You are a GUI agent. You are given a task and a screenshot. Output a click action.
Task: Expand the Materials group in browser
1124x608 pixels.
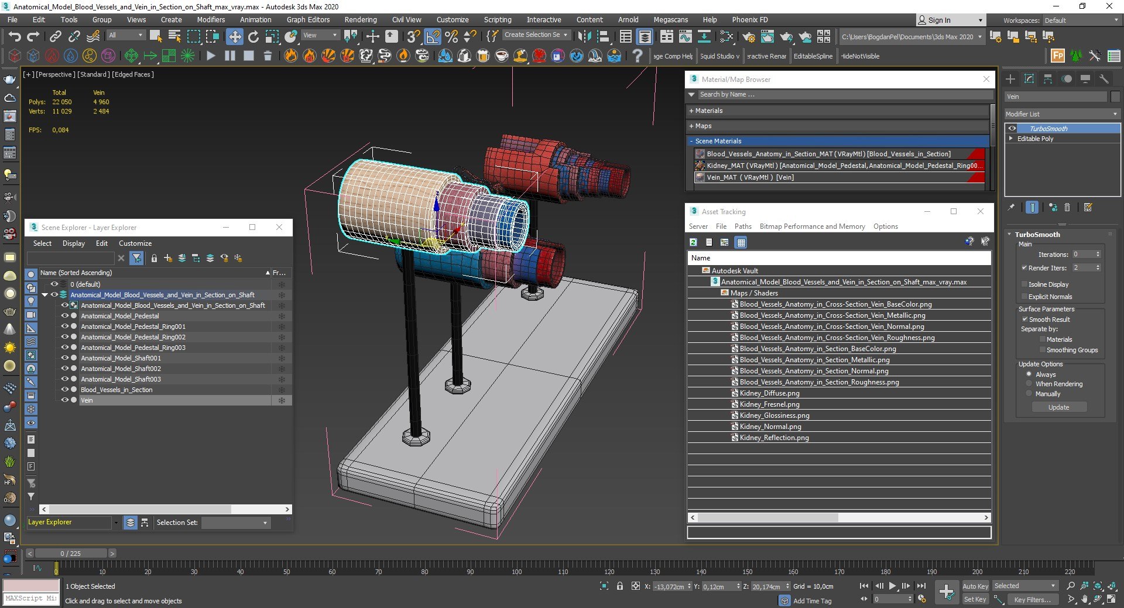[705, 111]
